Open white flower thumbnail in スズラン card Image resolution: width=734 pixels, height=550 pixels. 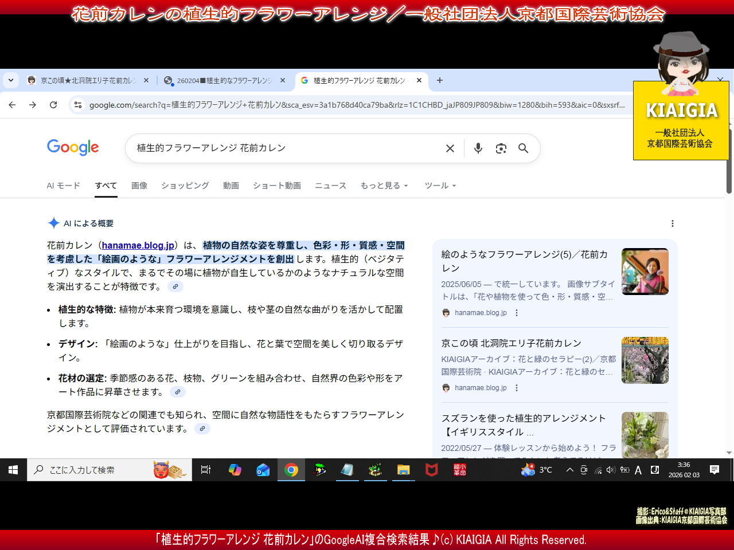(x=645, y=434)
